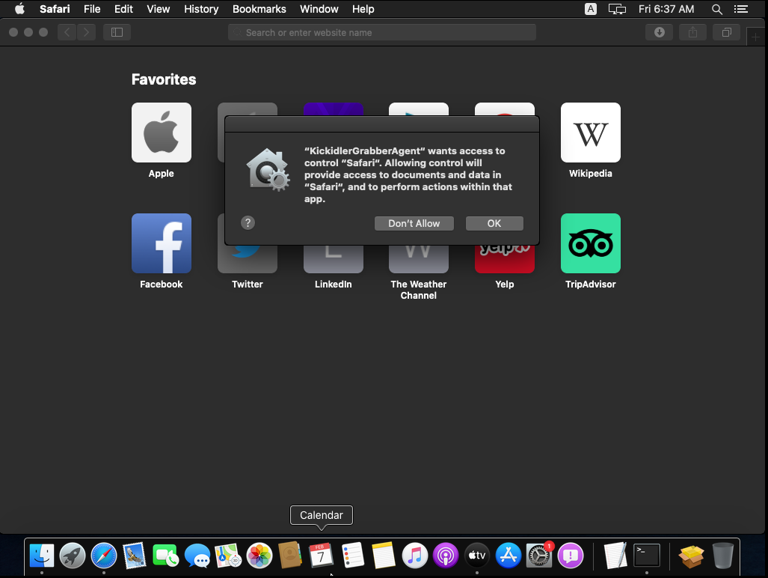Open Feedback Assistant from the Dock
Image resolution: width=768 pixels, height=578 pixels.
[x=571, y=556]
